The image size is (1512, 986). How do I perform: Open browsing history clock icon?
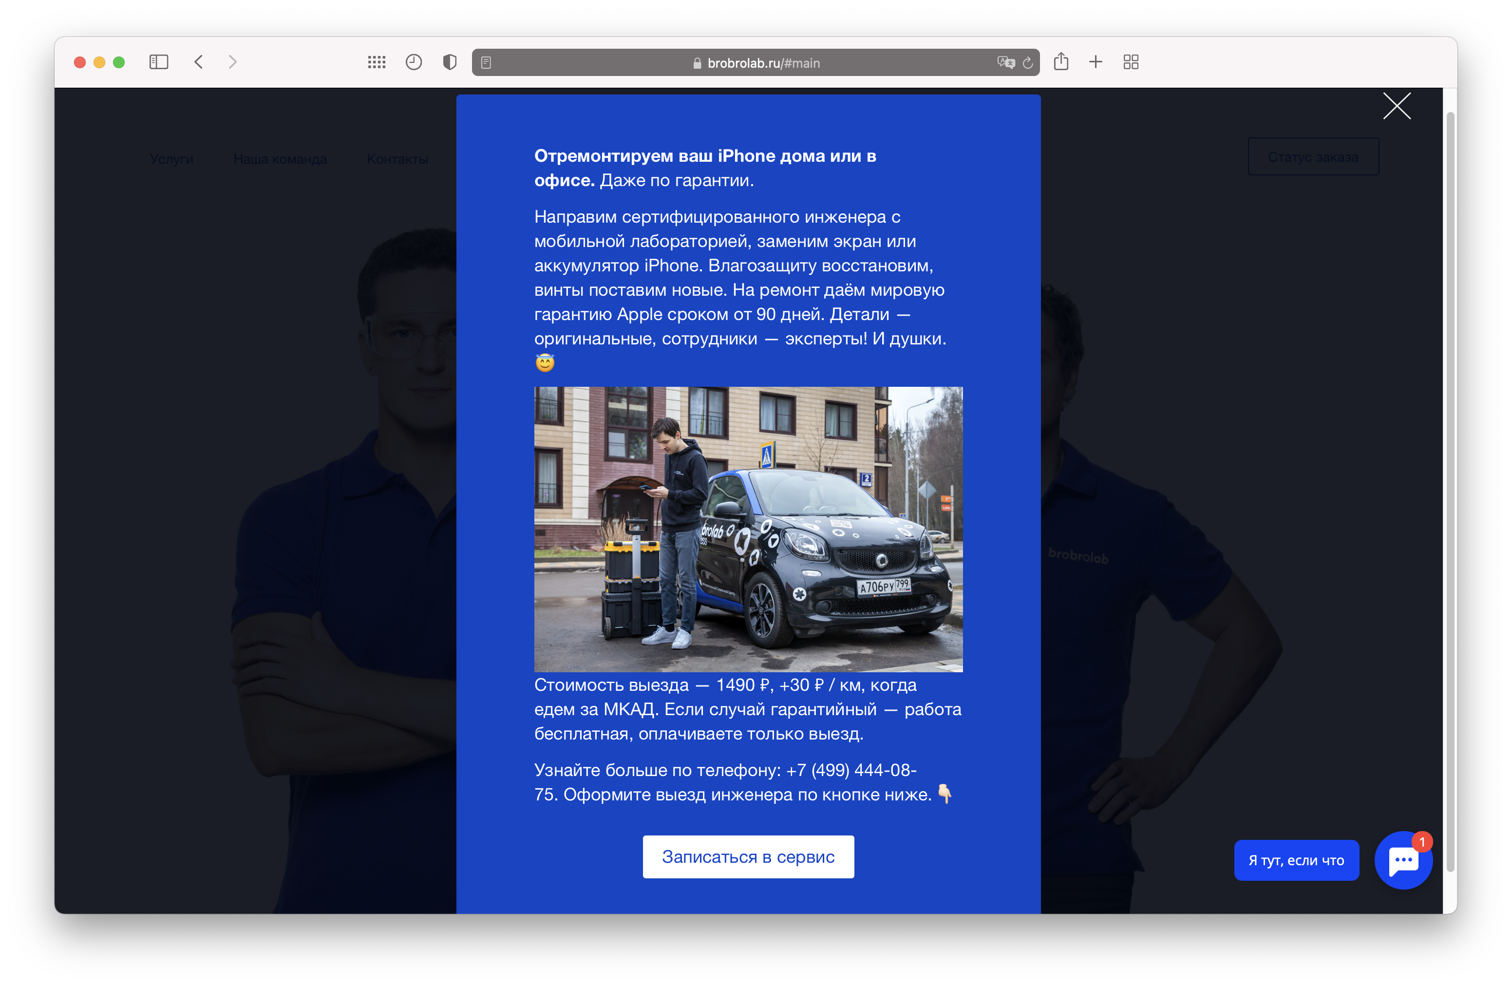pos(414,62)
